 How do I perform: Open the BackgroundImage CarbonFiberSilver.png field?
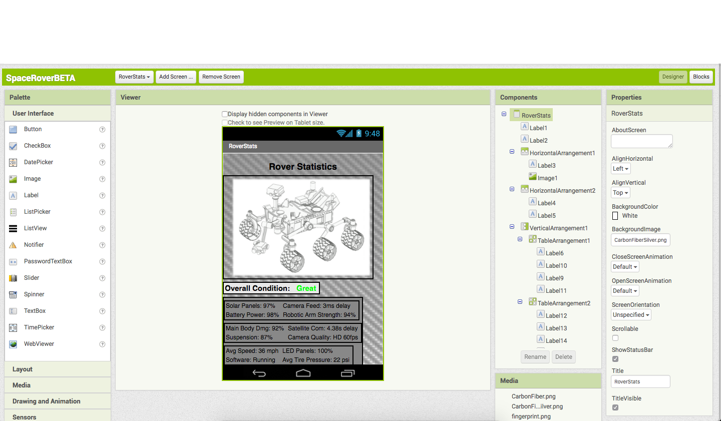pos(640,240)
